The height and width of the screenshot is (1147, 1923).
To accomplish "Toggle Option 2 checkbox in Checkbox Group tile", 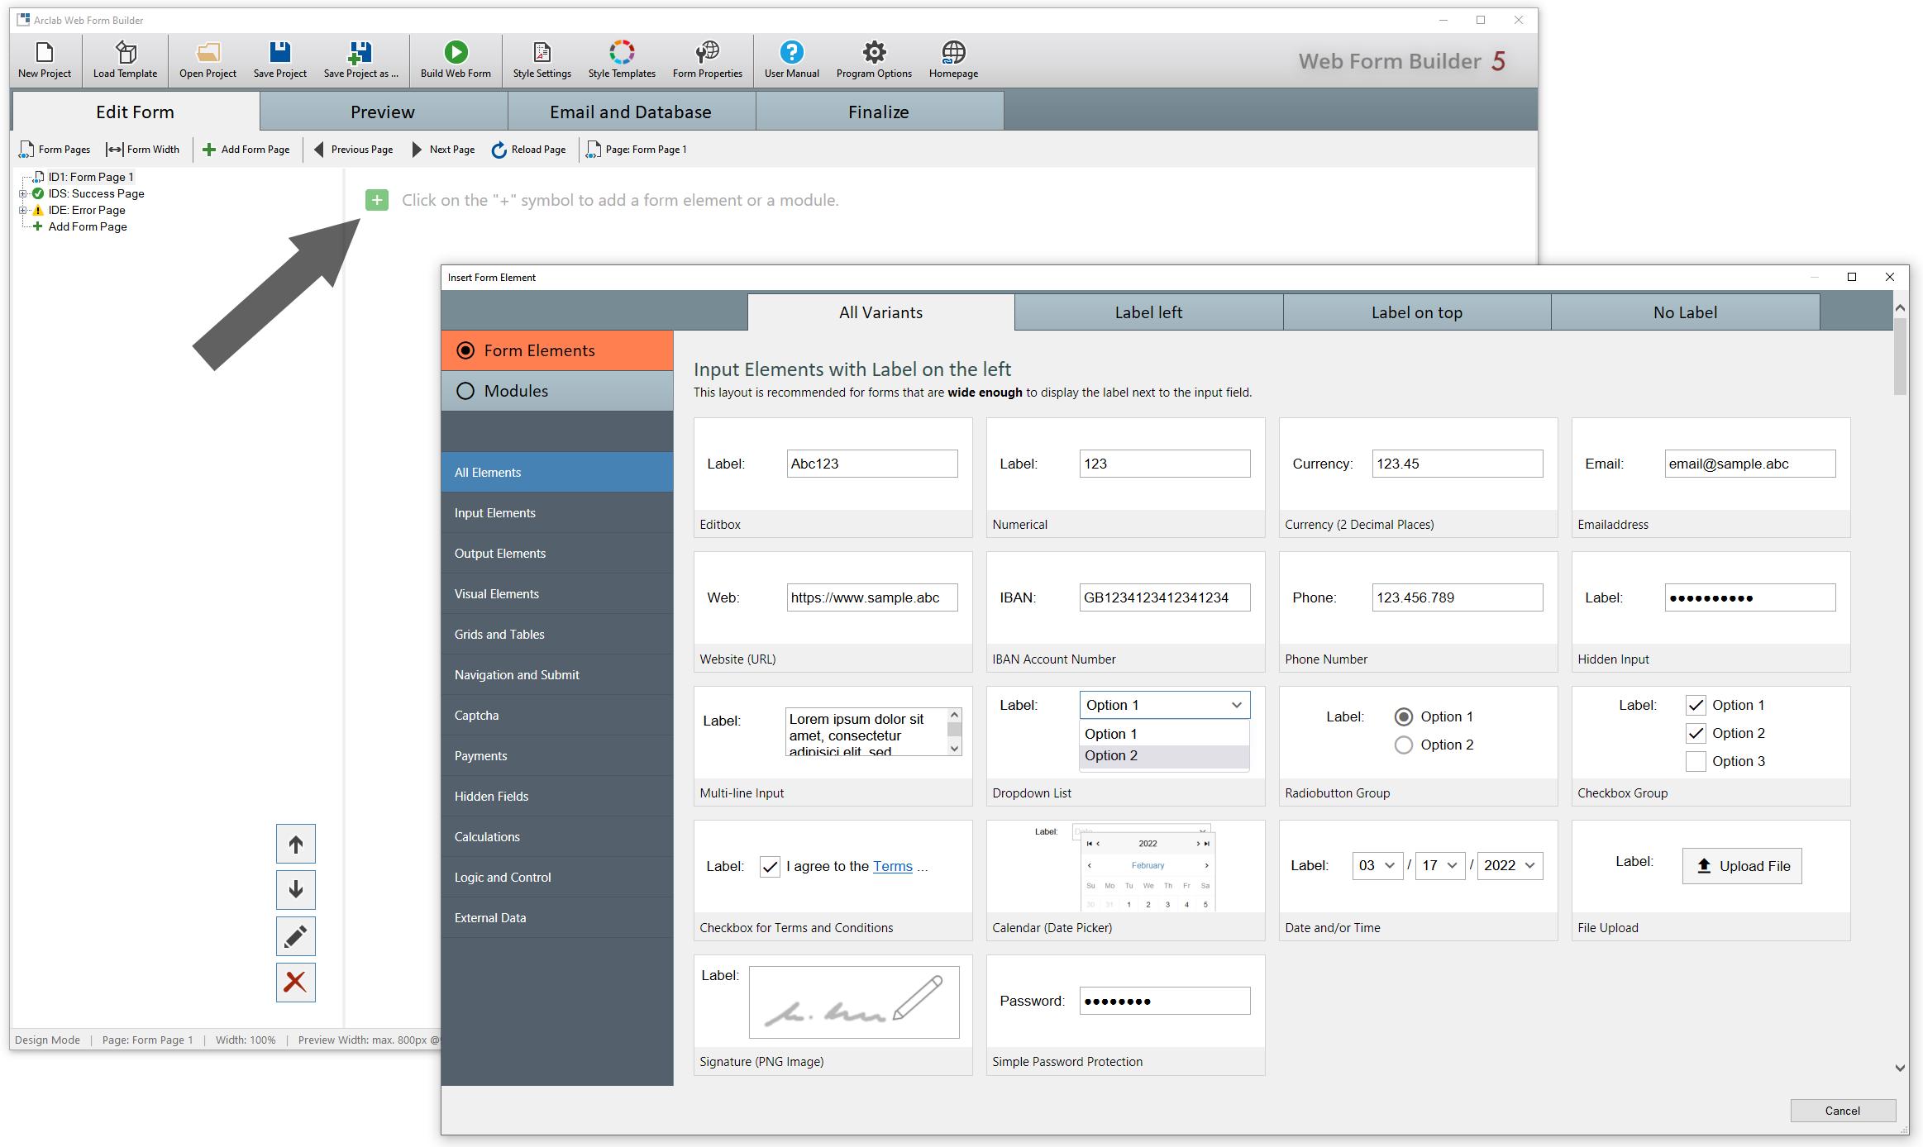I will coord(1696,733).
